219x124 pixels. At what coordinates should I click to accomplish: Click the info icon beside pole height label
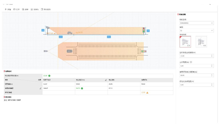coord(191,62)
